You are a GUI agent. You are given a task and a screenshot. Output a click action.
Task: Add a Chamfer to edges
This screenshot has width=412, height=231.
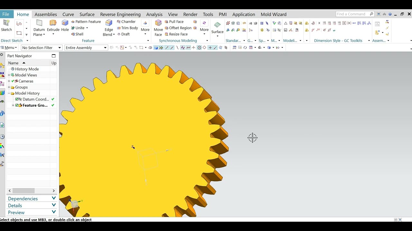tap(126, 22)
